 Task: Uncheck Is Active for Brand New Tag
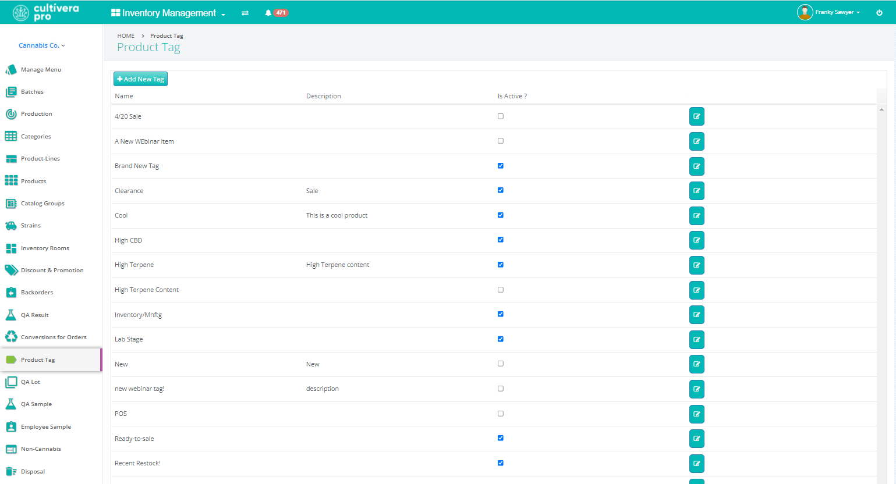point(501,166)
